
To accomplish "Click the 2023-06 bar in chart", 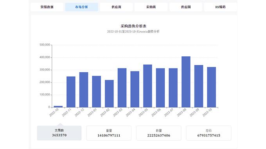I will 160,88.
